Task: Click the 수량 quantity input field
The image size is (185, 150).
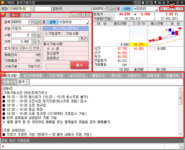Action: pyautogui.click(x=21, y=35)
